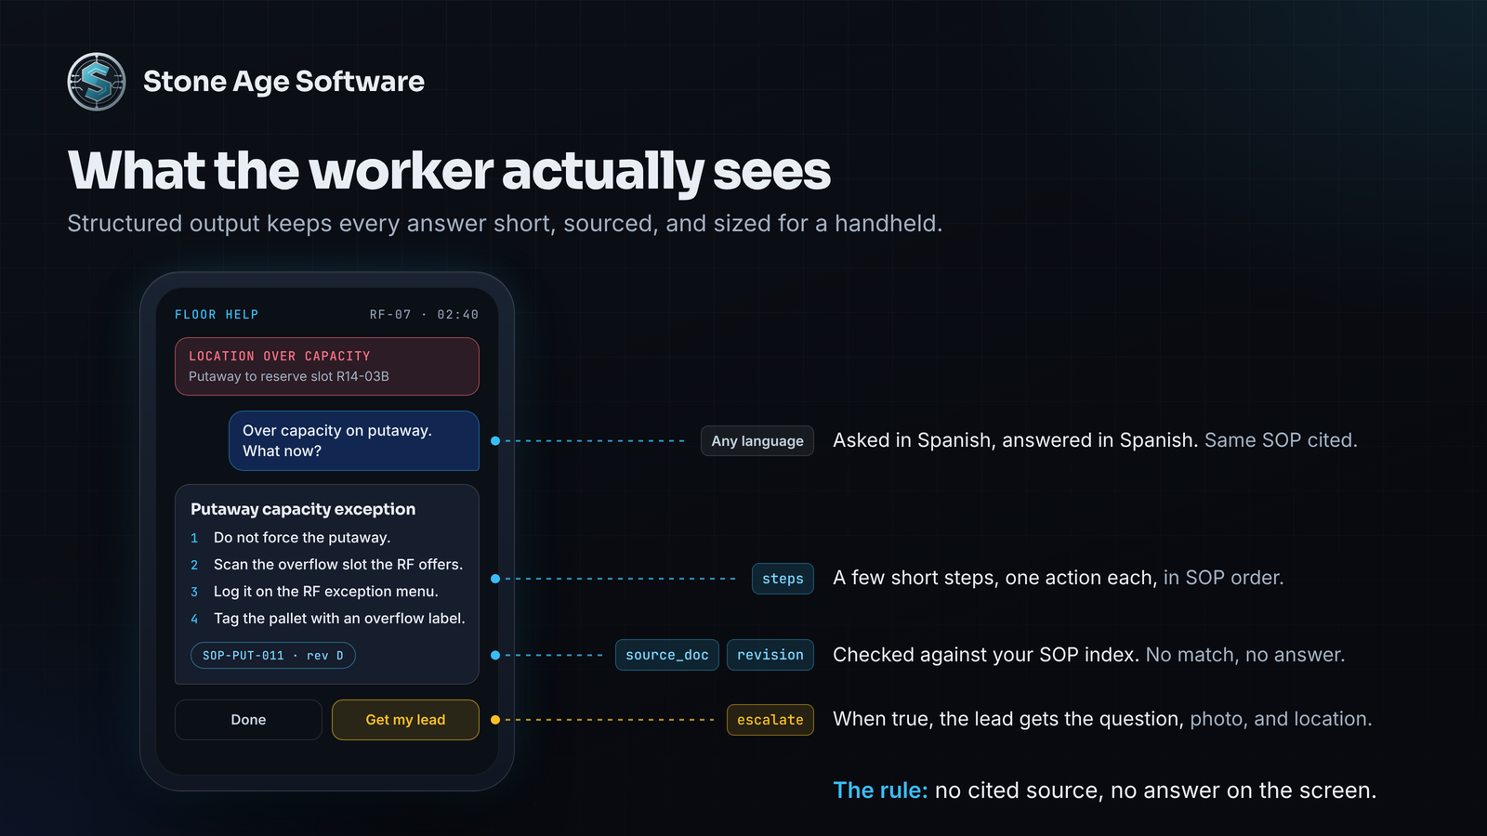Click the 'revision' field tag
The width and height of the screenshot is (1487, 836).
[770, 655]
